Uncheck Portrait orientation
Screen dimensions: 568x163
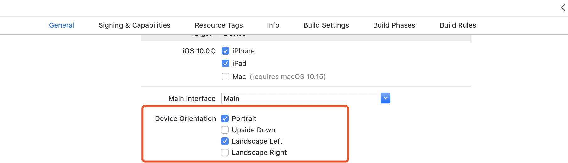(225, 118)
